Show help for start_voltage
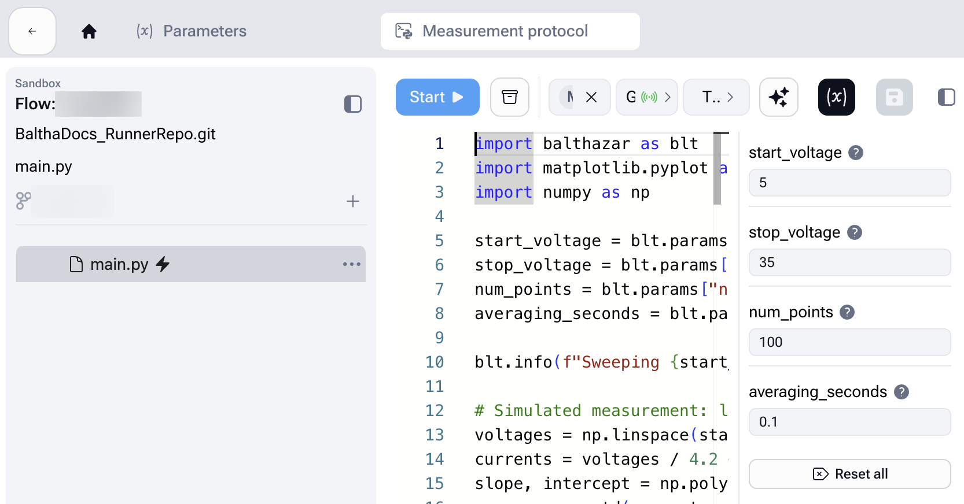 (856, 153)
